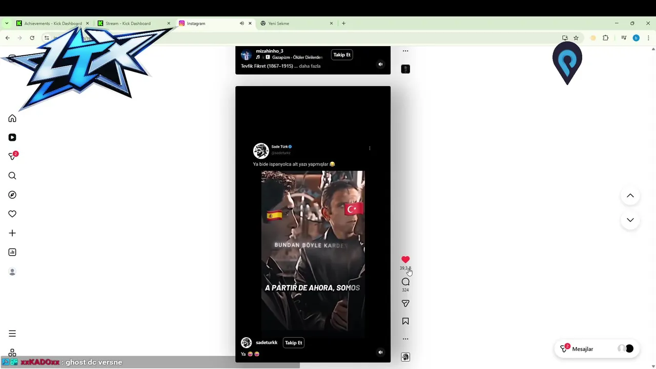Open the video's three-dot menu inside the reel
The width and height of the screenshot is (656, 369).
pyautogui.click(x=370, y=149)
